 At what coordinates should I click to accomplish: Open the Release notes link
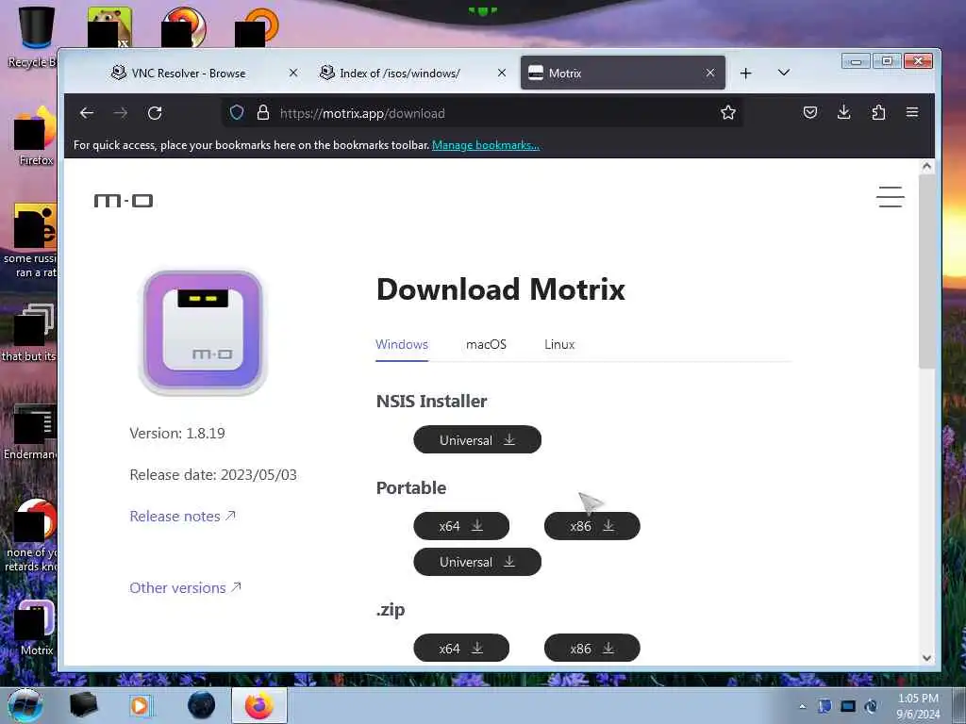point(182,516)
